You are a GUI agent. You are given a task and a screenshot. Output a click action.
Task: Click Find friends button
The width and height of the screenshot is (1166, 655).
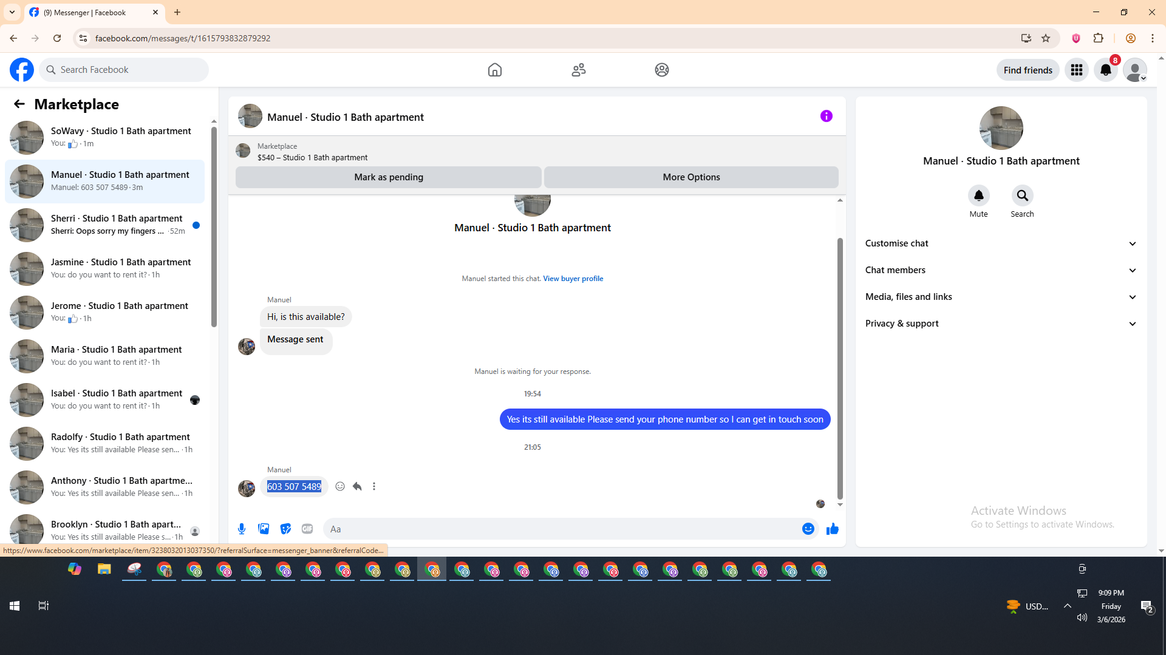(1028, 70)
